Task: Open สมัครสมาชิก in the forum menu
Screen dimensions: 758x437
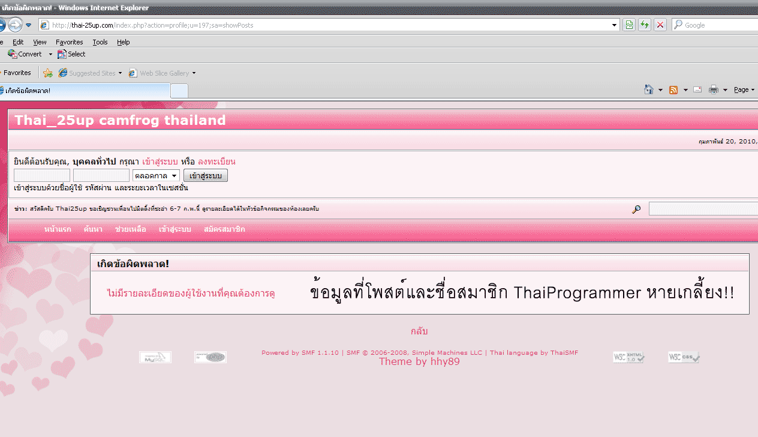Action: pyautogui.click(x=224, y=229)
